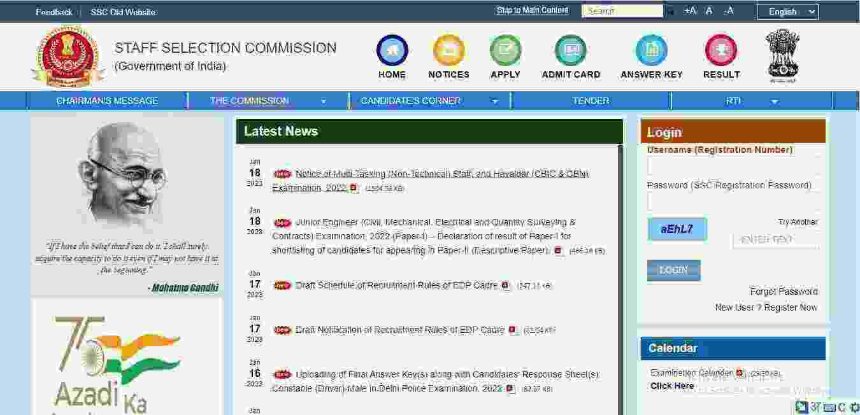Open the TENDER menu item

point(591,101)
